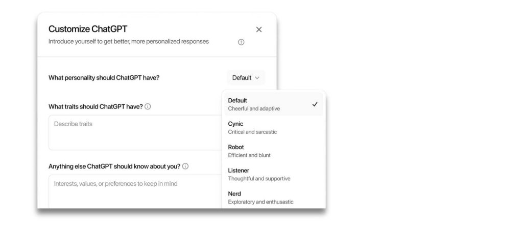The image size is (523, 225).
Task: Click the 'What traits should ChatGPT have?' label
Action: pyautogui.click(x=96, y=107)
